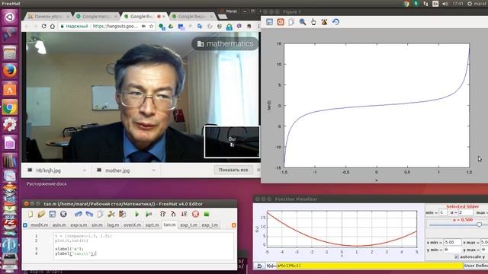Click the slider a value field
This screenshot has width=488, height=274.
pyautogui.click(x=466, y=213)
